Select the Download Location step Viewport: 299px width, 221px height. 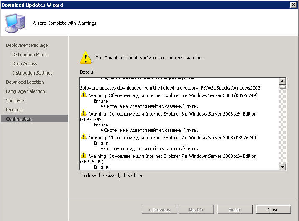25,82
